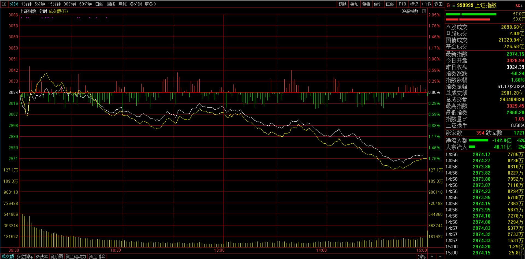Select the 15分钟 period tab
525x259 pixels.
click(54, 4)
